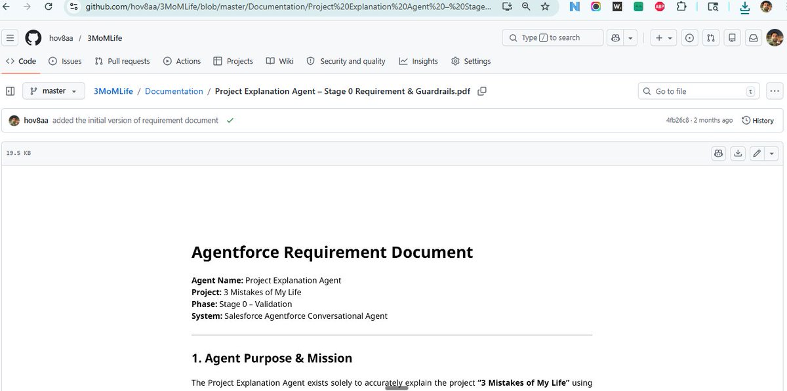Open the zoom magnifier icon in address bar
The height and width of the screenshot is (391, 787).
pos(526,7)
